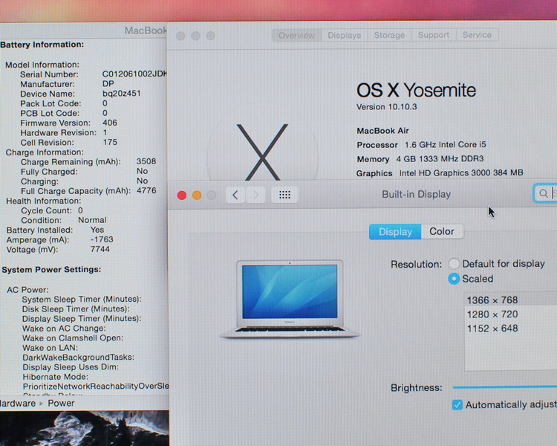
Task: Click Version 10.10.3 text
Action: pyautogui.click(x=386, y=107)
